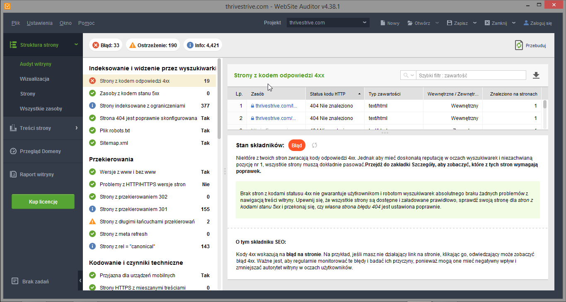Click the refresh icon beside Błąd status

(x=314, y=146)
